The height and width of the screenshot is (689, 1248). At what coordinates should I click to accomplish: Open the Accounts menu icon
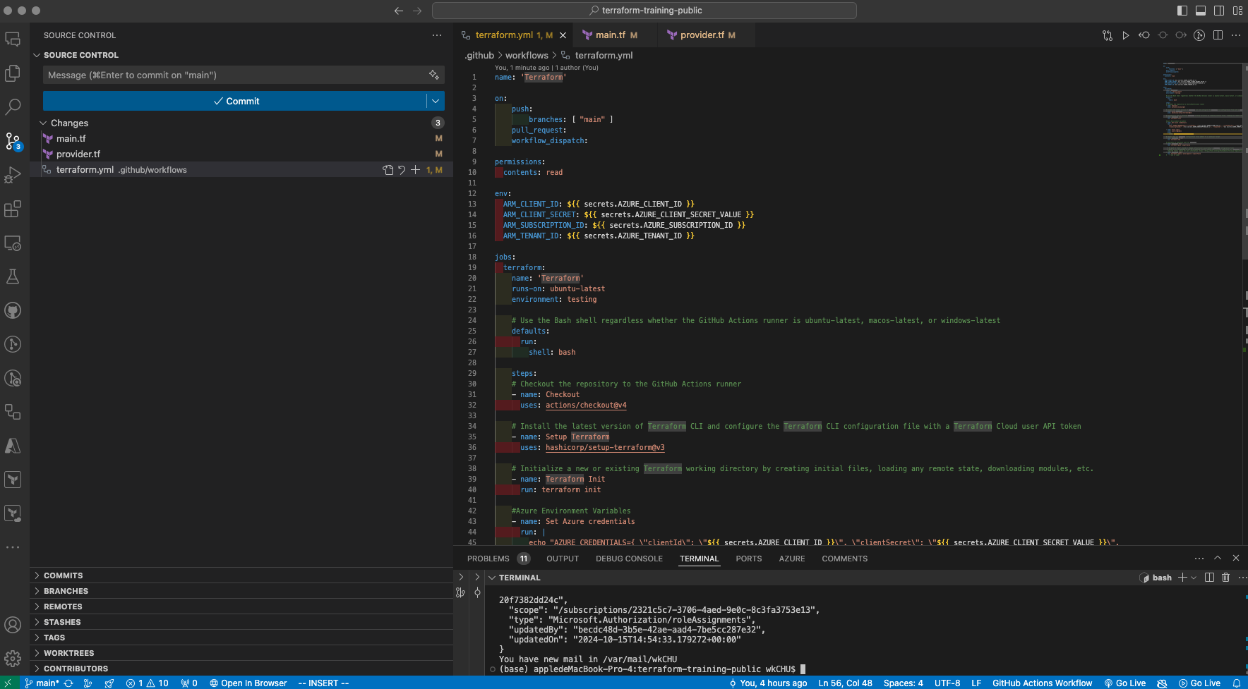coord(13,625)
